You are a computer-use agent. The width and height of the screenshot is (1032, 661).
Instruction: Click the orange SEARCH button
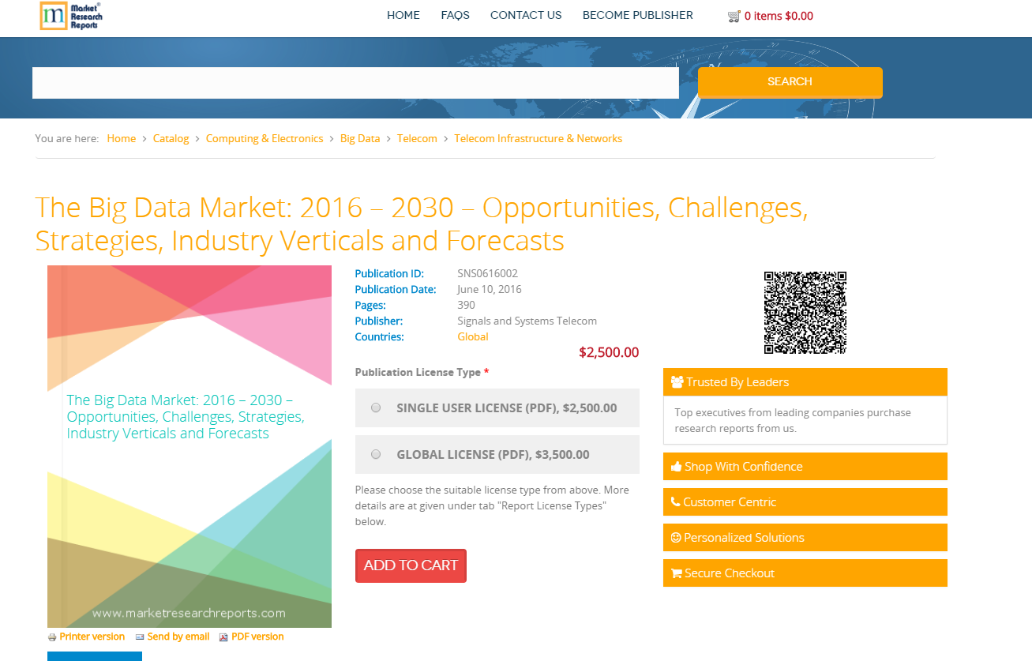point(790,82)
